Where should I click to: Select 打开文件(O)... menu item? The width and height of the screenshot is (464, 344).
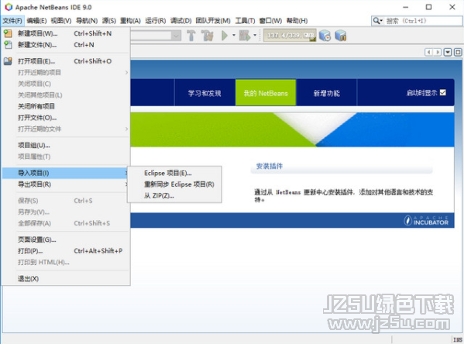tap(66, 118)
